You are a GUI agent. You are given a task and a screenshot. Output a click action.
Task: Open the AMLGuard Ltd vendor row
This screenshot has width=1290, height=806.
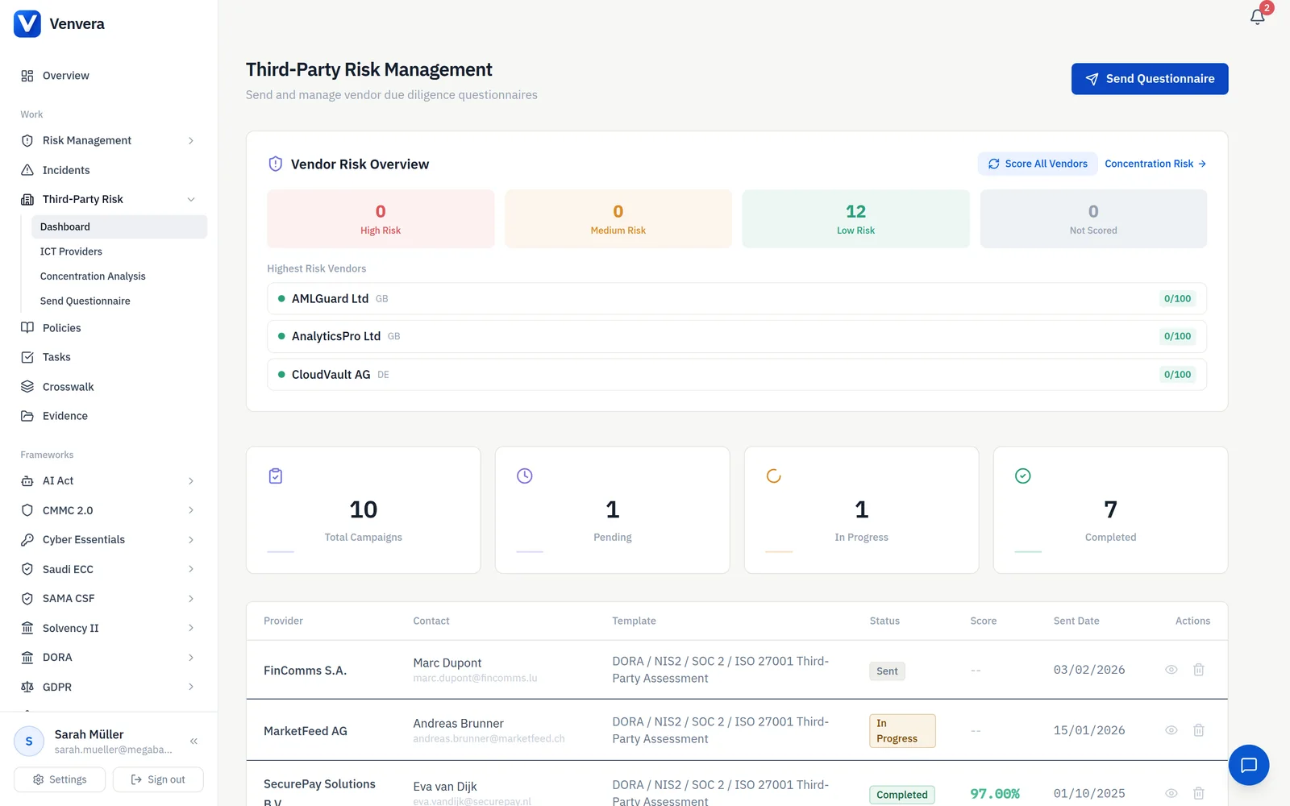(737, 298)
